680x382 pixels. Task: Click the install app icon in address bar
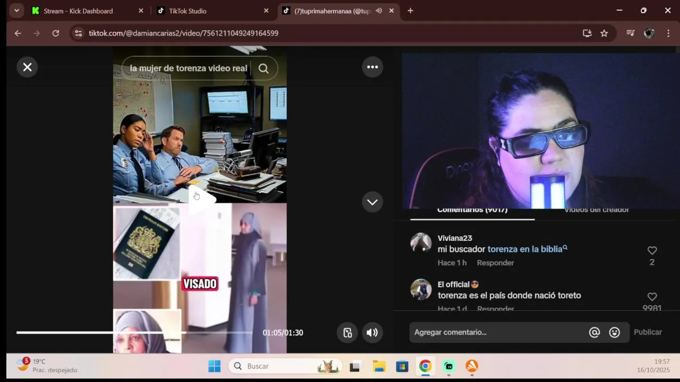pyautogui.click(x=587, y=33)
